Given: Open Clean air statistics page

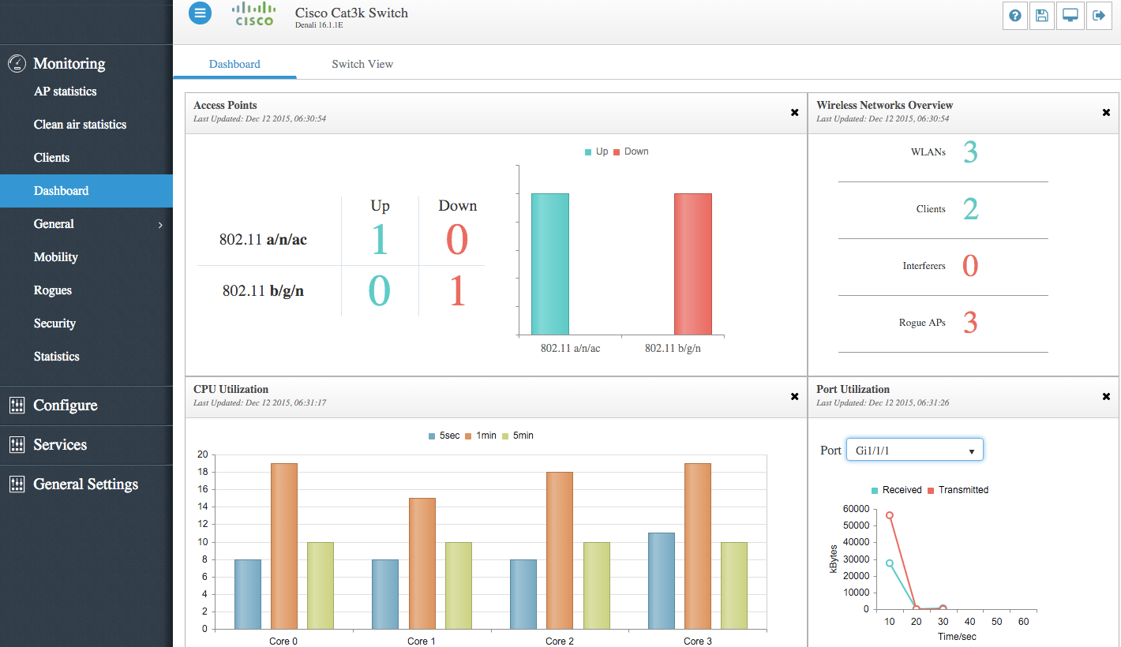Looking at the screenshot, I should click(86, 125).
